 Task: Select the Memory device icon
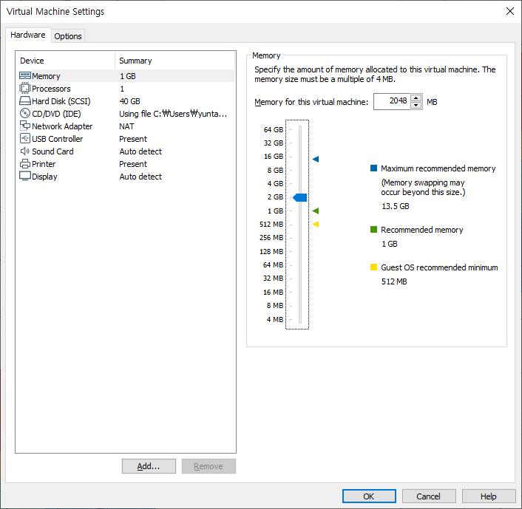pos(25,76)
